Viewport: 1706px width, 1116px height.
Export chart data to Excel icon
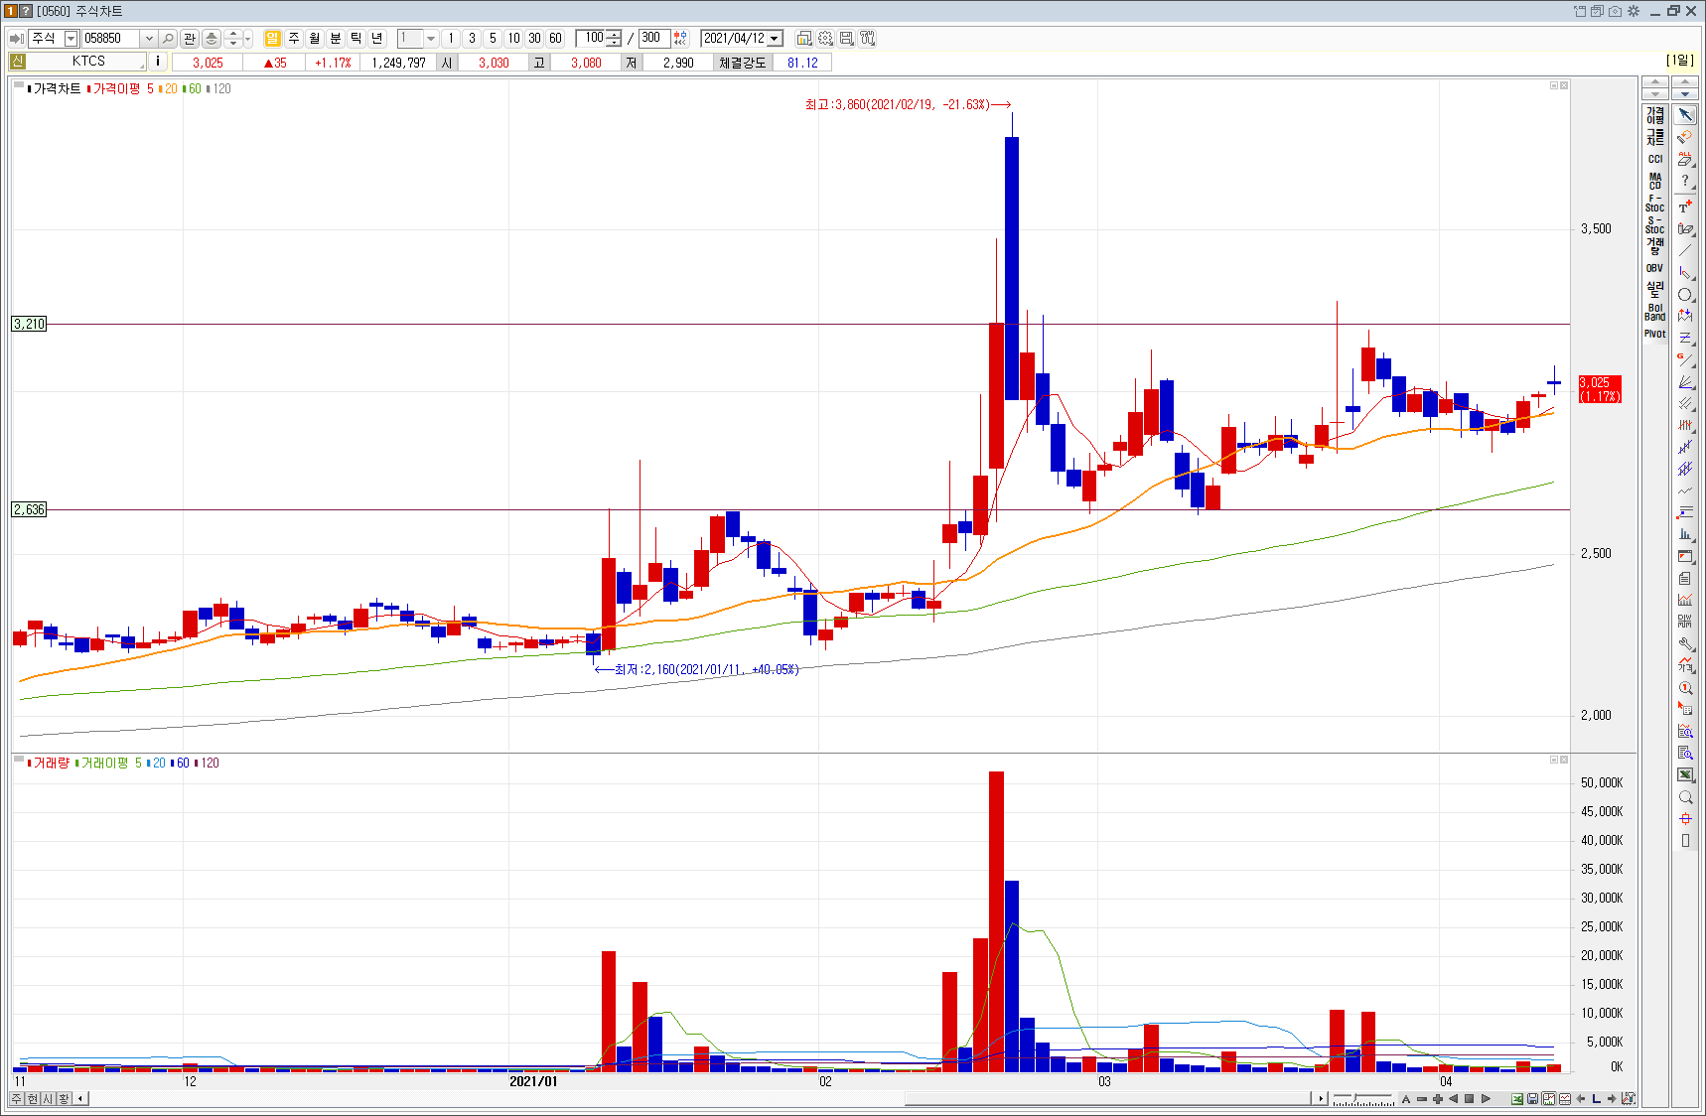click(x=1517, y=1098)
